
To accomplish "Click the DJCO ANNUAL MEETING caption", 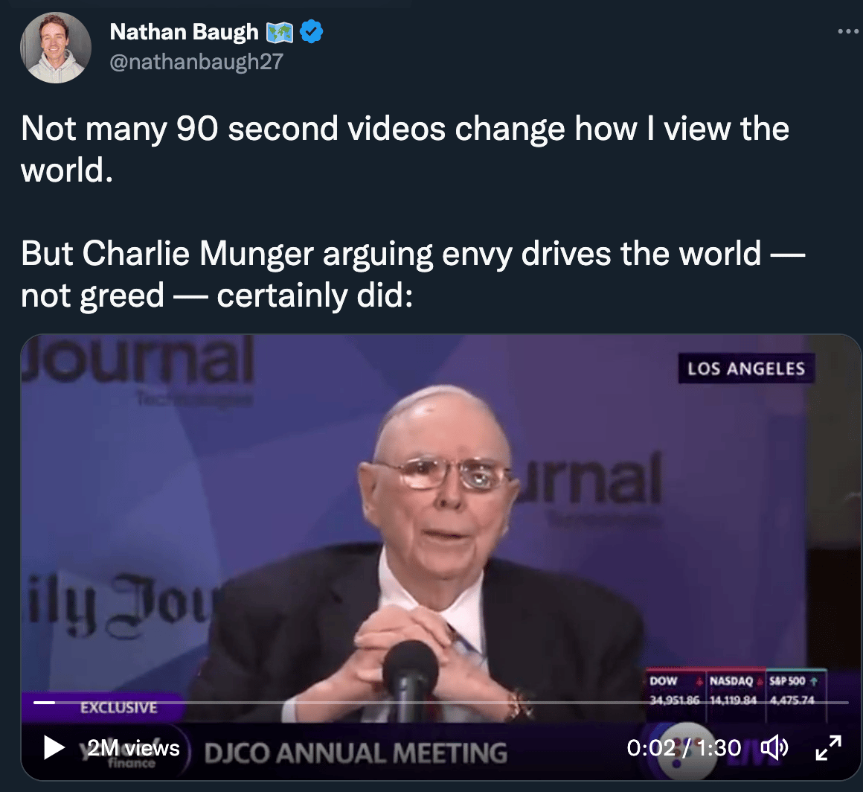I will pyautogui.click(x=356, y=753).
